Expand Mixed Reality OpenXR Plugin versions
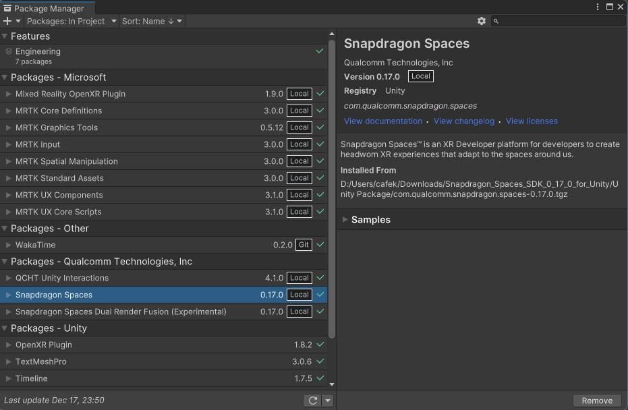 coord(8,94)
